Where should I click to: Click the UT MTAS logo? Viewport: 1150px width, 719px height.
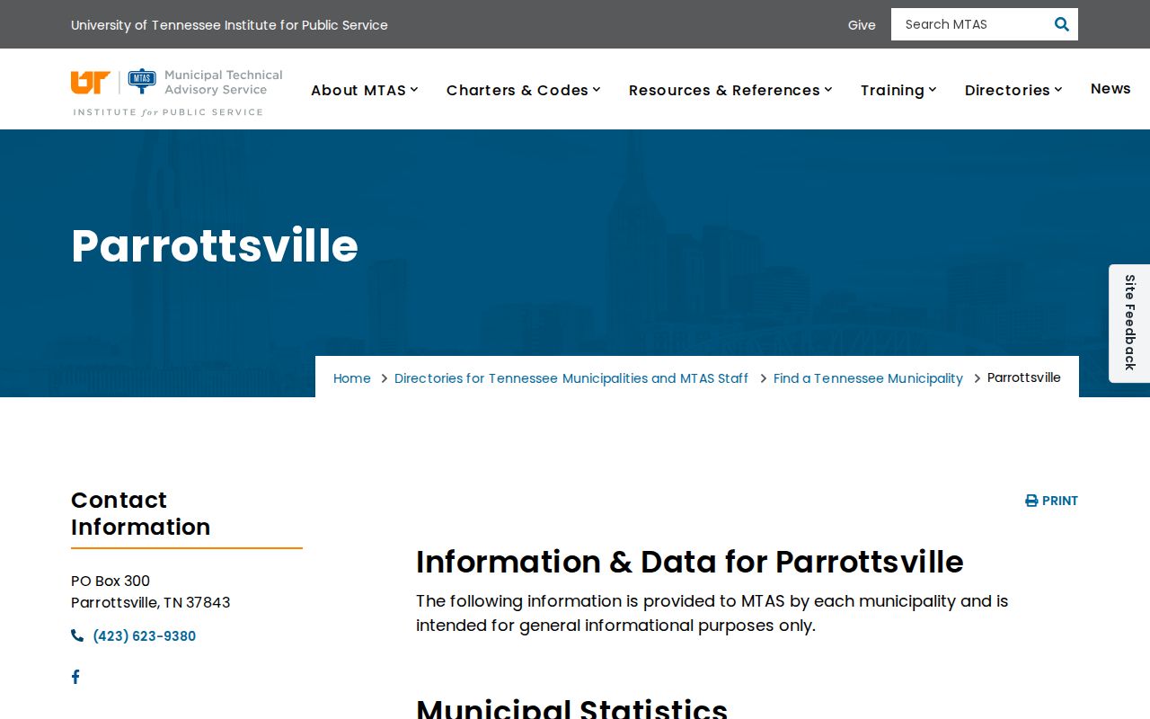pos(177,92)
